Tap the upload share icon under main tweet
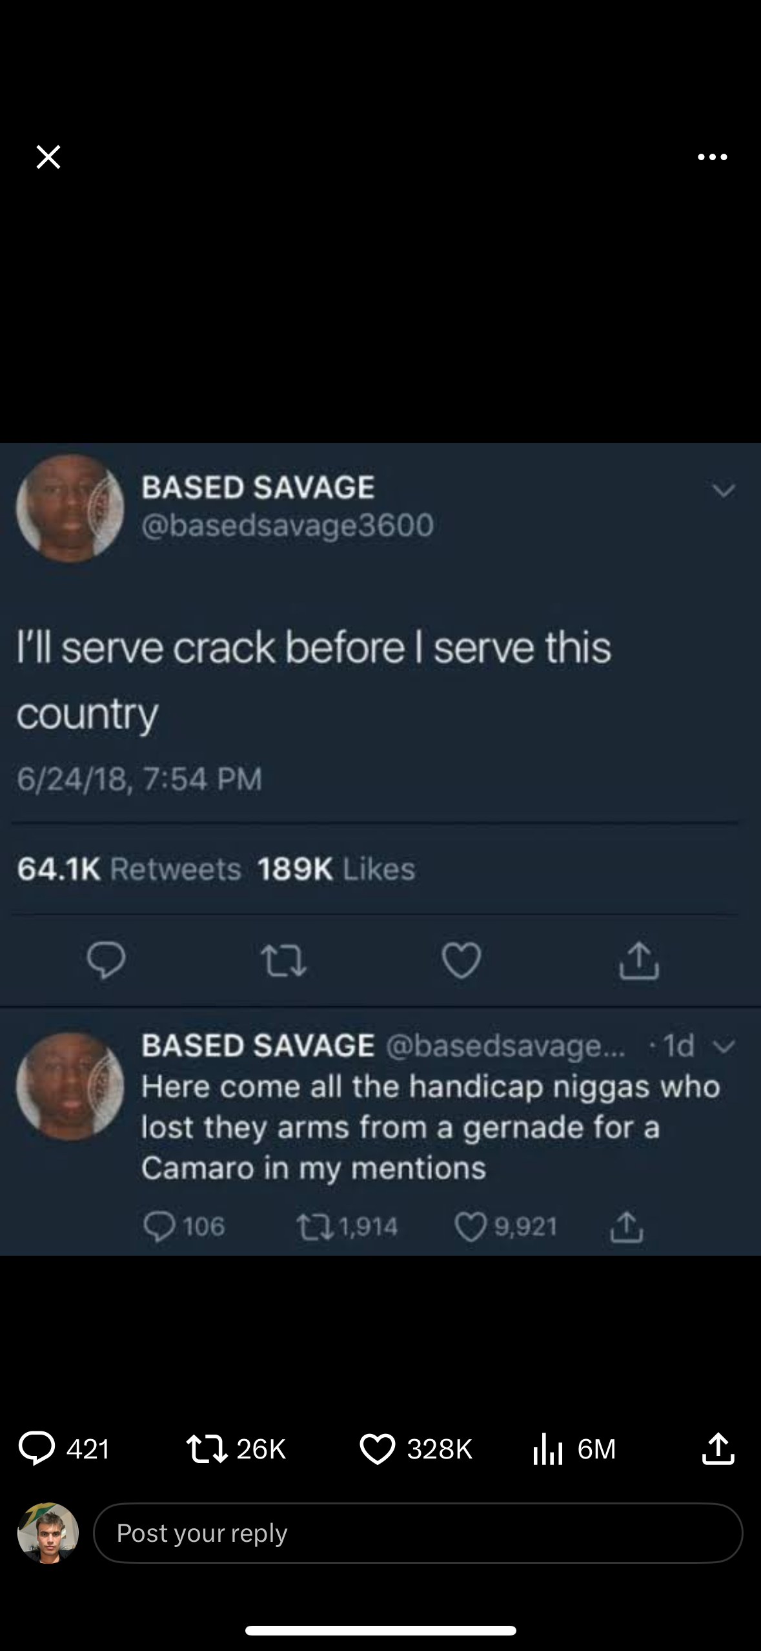The image size is (761, 1651). tap(639, 960)
